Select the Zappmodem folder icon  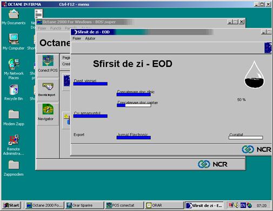[14, 165]
